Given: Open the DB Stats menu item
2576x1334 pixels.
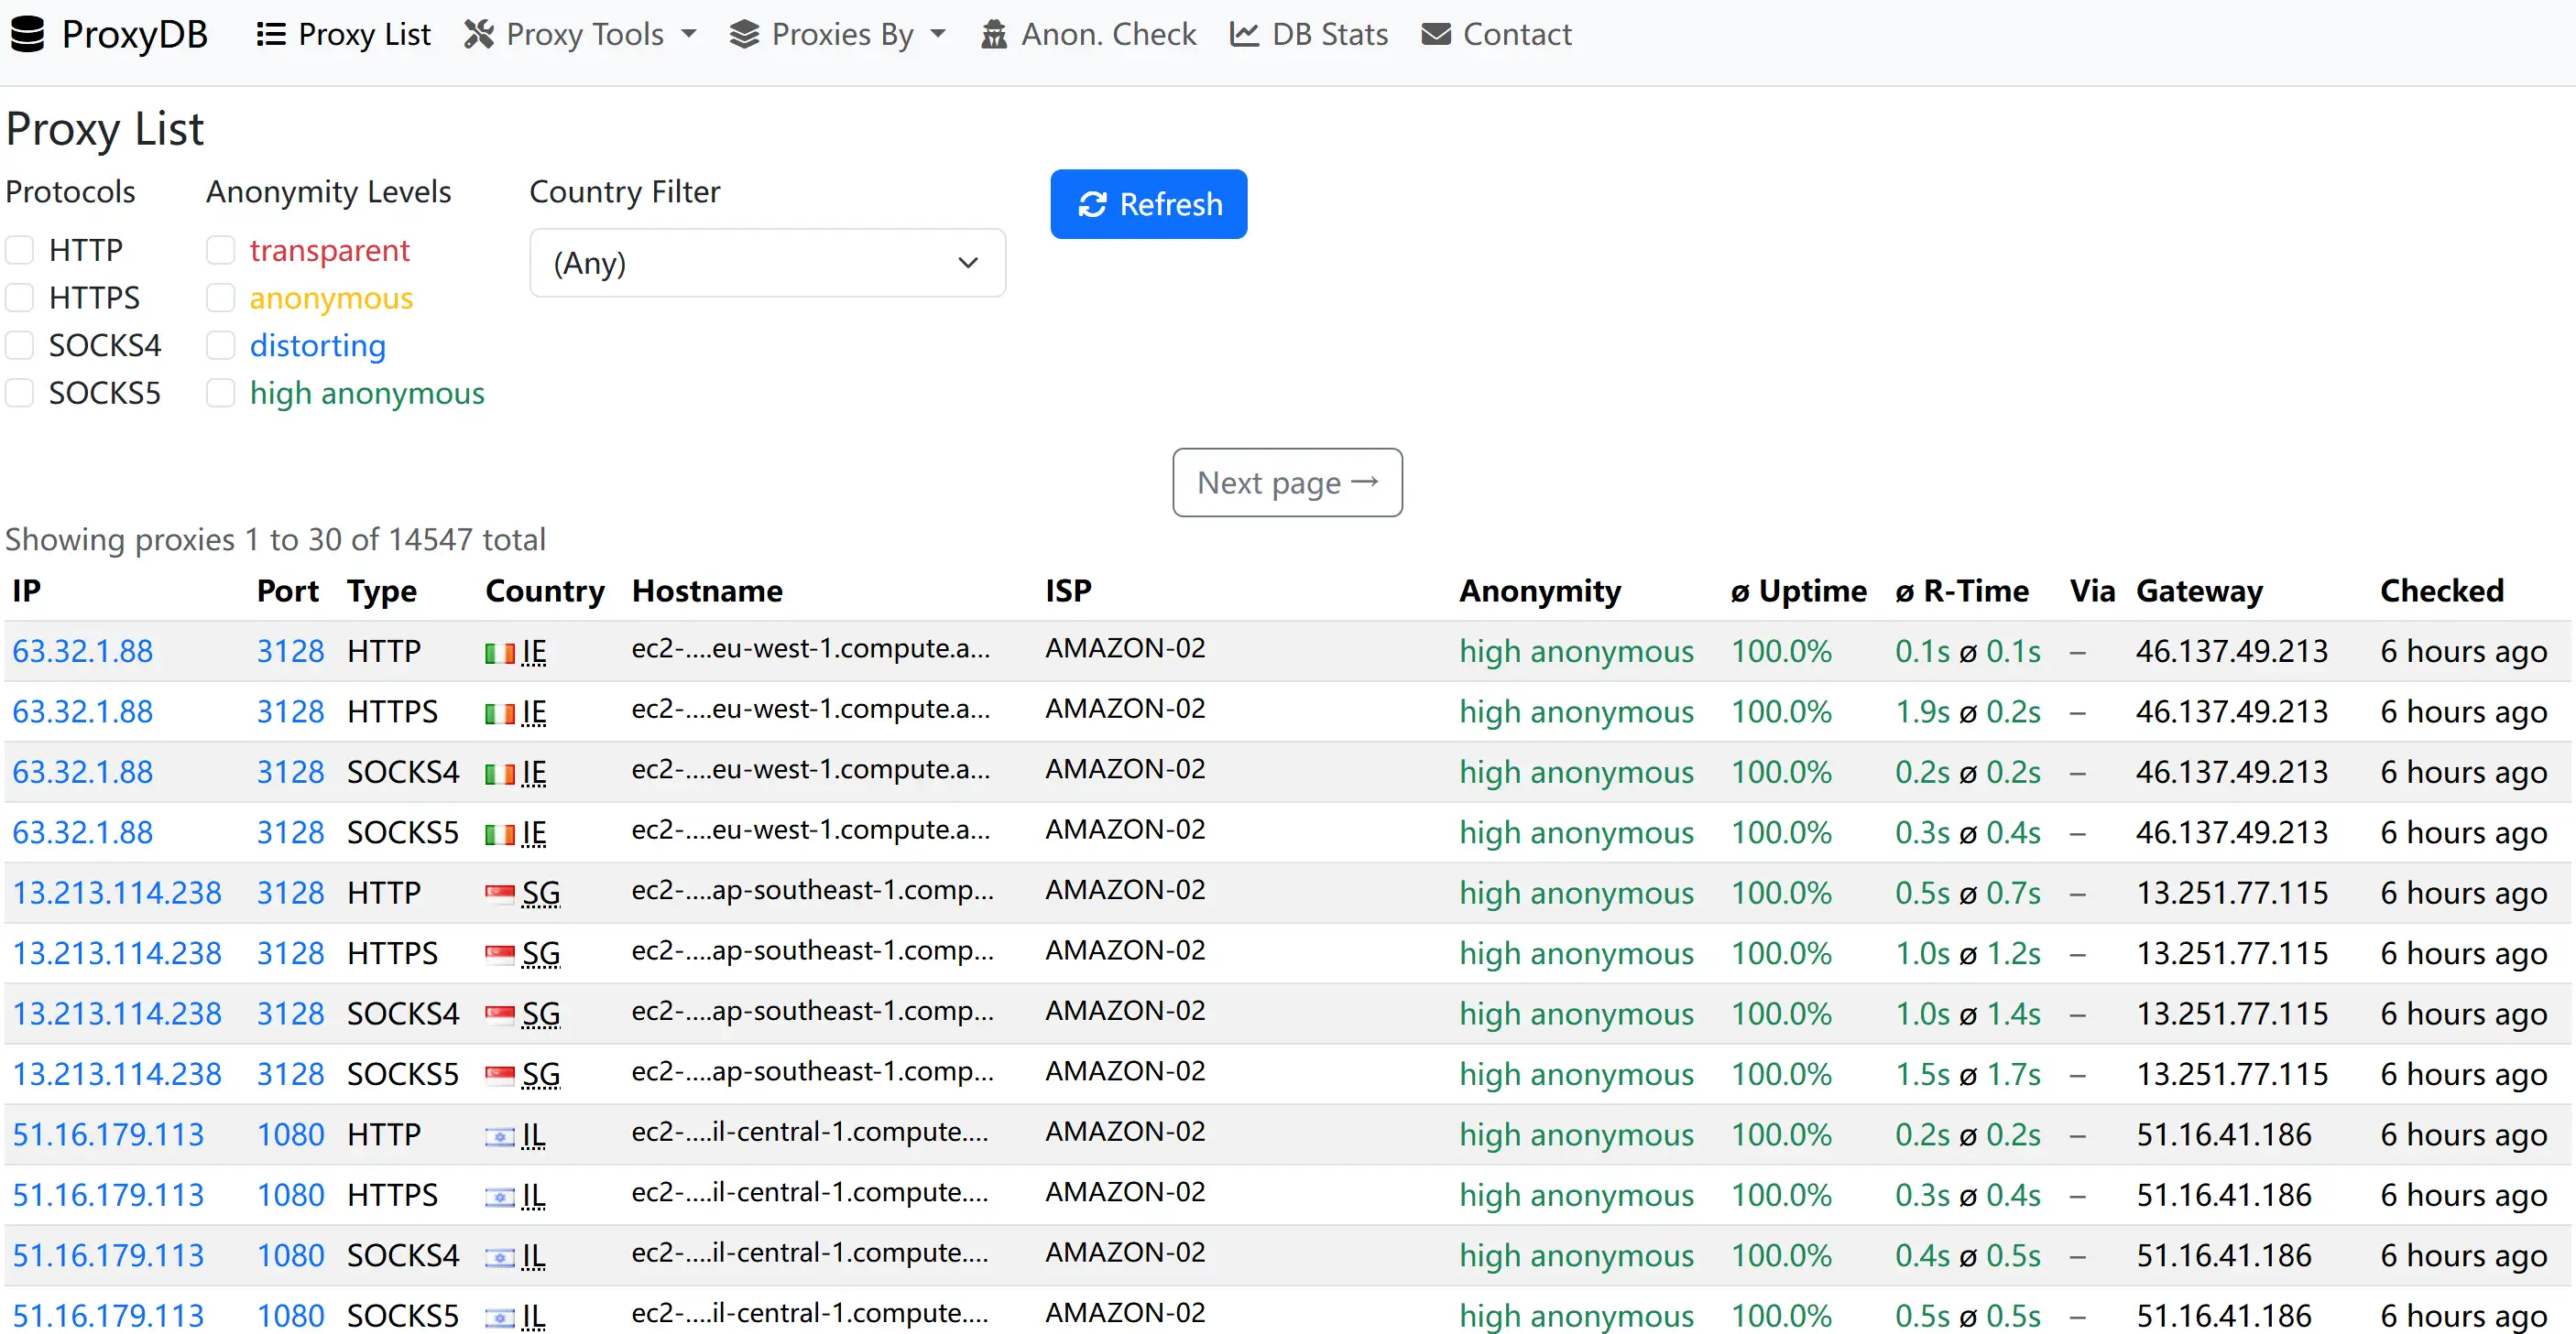Looking at the screenshot, I should [x=1329, y=35].
